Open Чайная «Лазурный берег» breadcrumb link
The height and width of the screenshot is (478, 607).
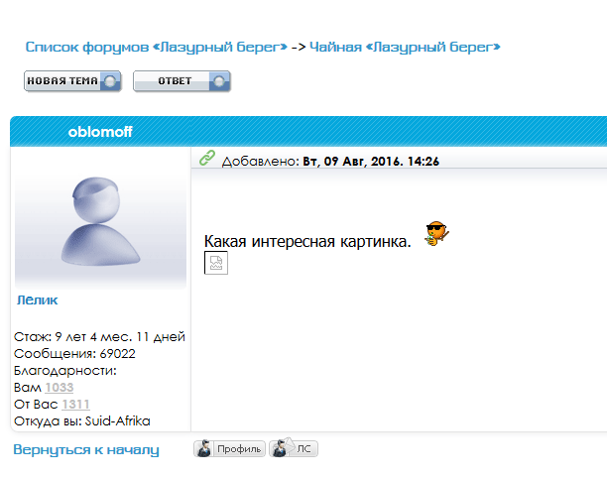[405, 47]
